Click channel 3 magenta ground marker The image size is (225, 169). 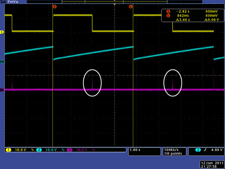tap(2, 90)
